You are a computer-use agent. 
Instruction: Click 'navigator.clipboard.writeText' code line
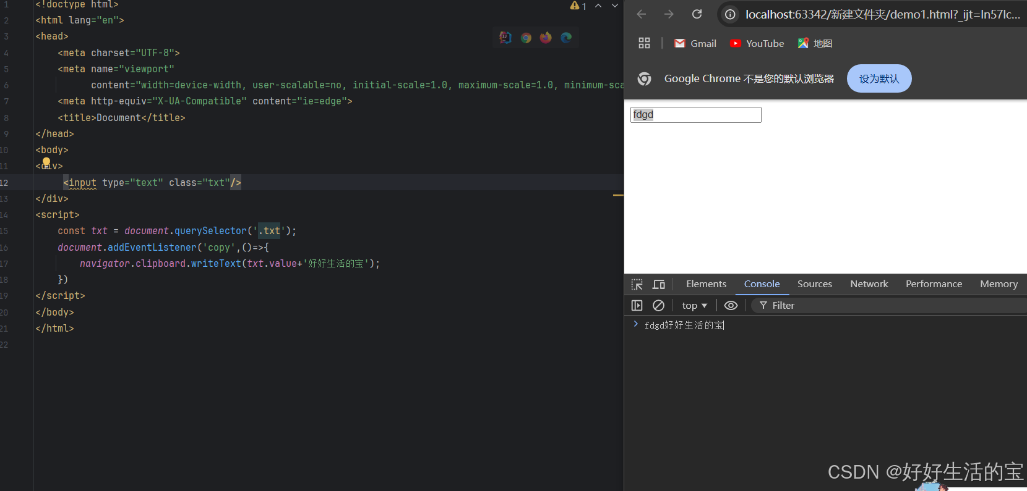click(x=230, y=264)
